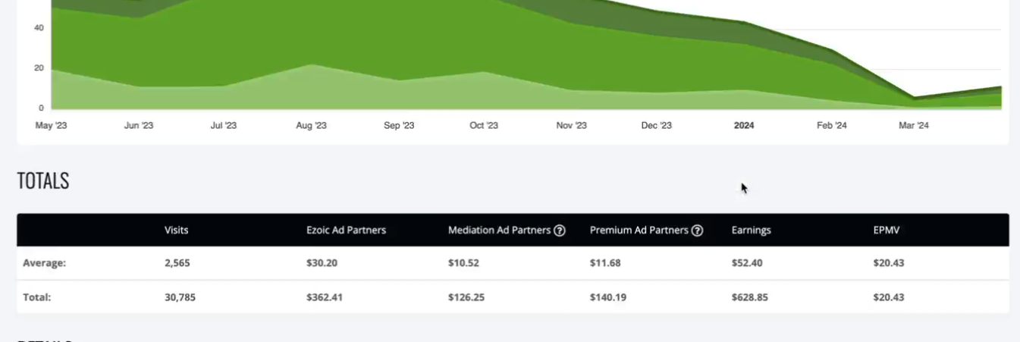Click the TOTALS section heading
This screenshot has width=1020, height=342.
pyautogui.click(x=42, y=180)
